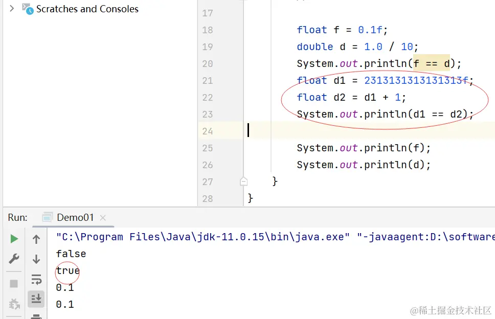Open run configuration wrench settings
Image resolution: width=495 pixels, height=319 pixels.
tap(14, 259)
